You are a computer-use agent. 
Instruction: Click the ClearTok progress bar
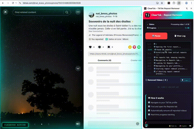point(171,28)
